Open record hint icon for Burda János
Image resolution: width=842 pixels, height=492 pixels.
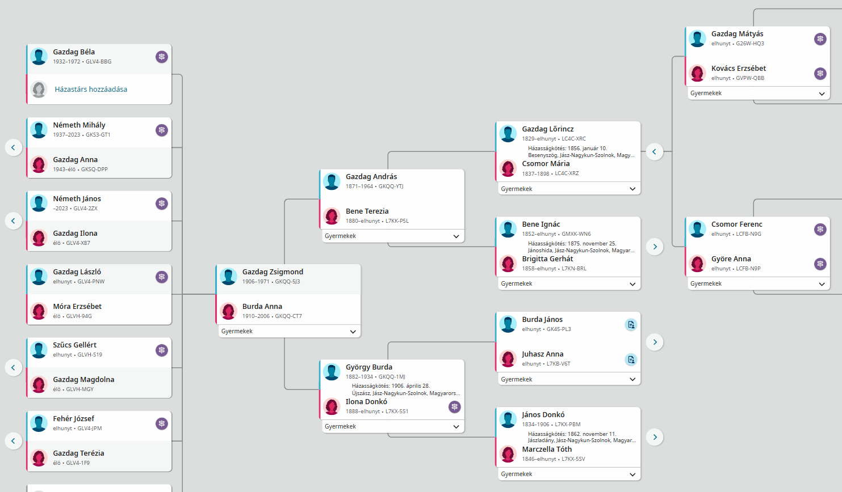[x=631, y=325]
